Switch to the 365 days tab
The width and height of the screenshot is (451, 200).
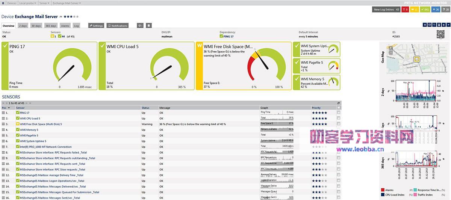pyautogui.click(x=51, y=26)
